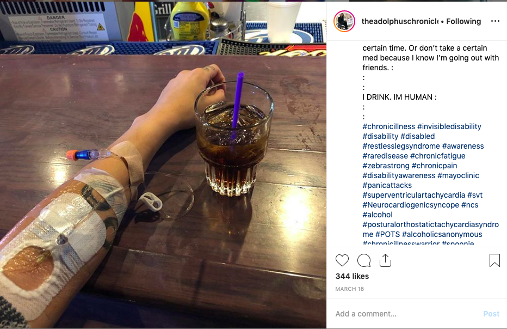Click the post photo of drink
Image resolution: width=507 pixels, height=329 pixels.
point(163,165)
